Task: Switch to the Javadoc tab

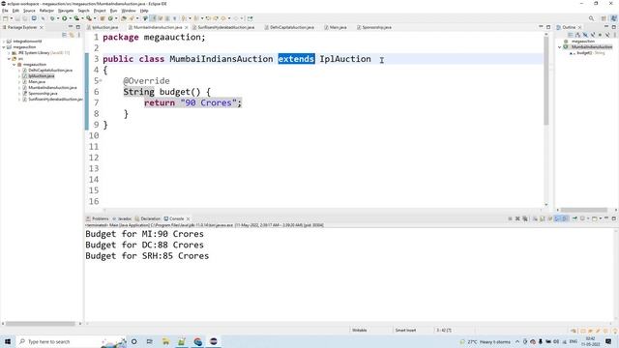Action: pyautogui.click(x=122, y=218)
